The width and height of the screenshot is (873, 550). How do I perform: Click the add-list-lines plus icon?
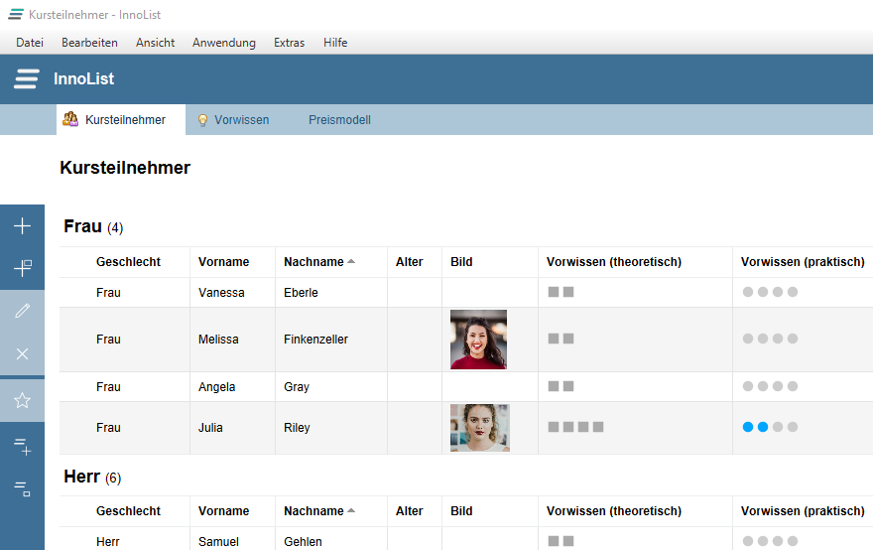coord(22,447)
